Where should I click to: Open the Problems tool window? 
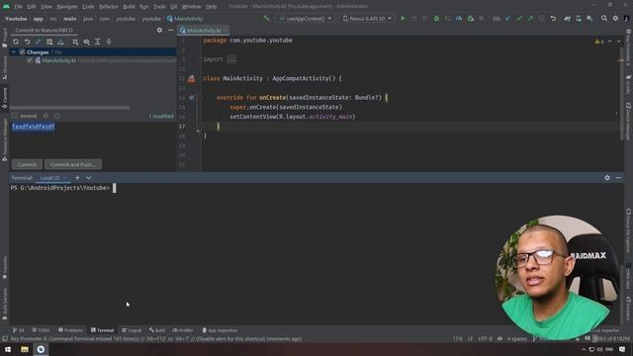70,330
